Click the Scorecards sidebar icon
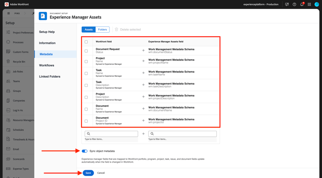Viewport: 322px width, 178px height. (8, 159)
